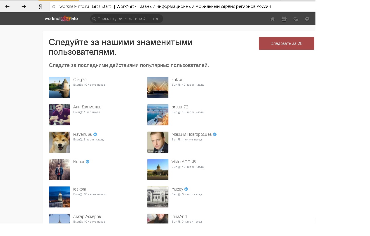Click the WorkNet info logo

61,19
